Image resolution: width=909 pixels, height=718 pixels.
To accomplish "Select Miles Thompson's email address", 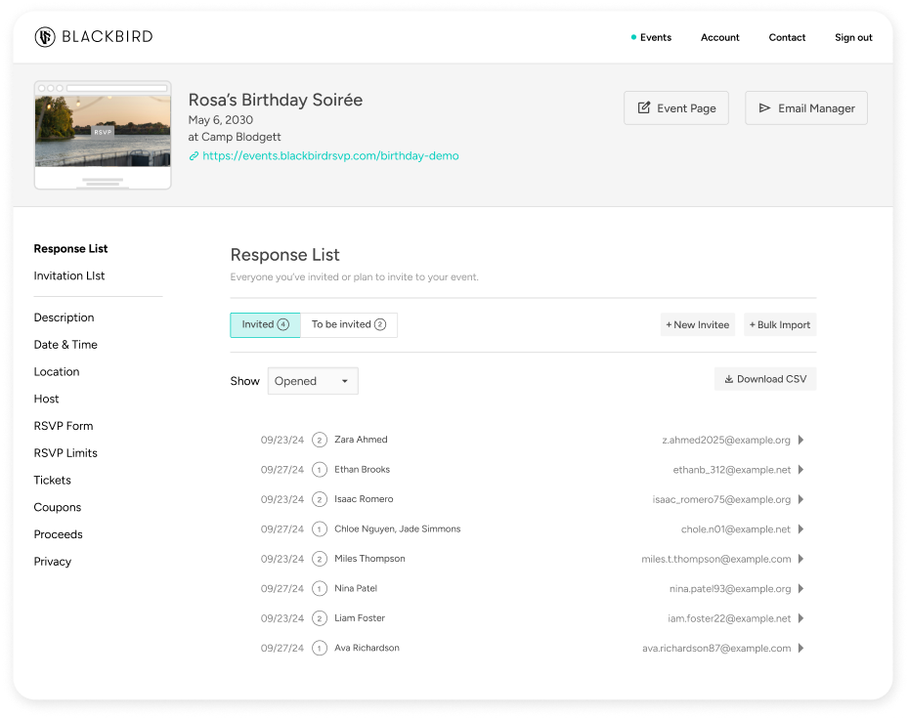I will (718, 558).
